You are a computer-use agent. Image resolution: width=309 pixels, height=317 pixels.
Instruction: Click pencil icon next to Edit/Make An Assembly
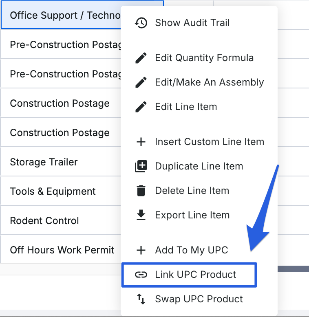(x=141, y=82)
